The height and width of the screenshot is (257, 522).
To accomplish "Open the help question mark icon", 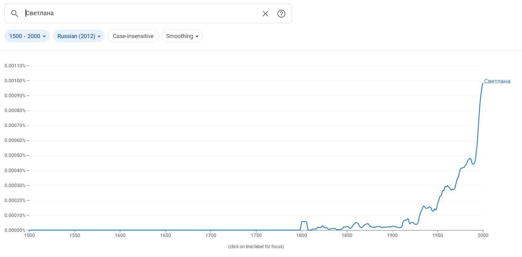I will click(281, 14).
